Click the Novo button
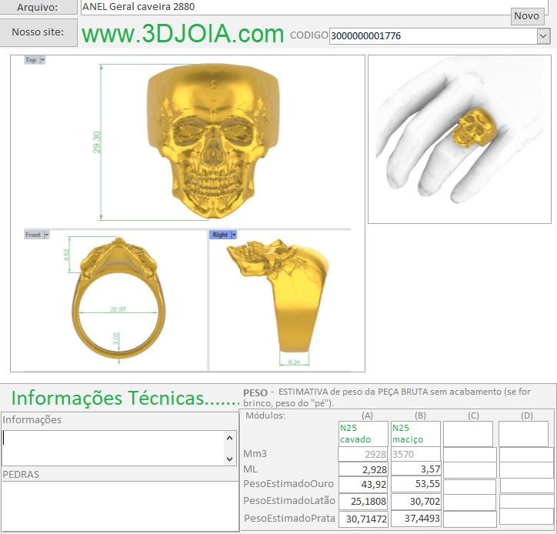 (x=526, y=15)
